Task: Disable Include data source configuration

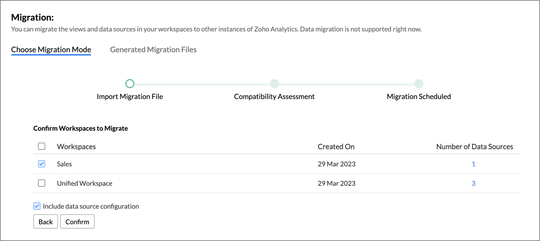Action: [x=37, y=206]
